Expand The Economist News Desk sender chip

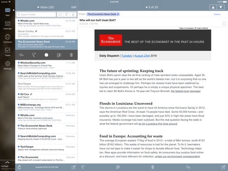click(x=103, y=14)
